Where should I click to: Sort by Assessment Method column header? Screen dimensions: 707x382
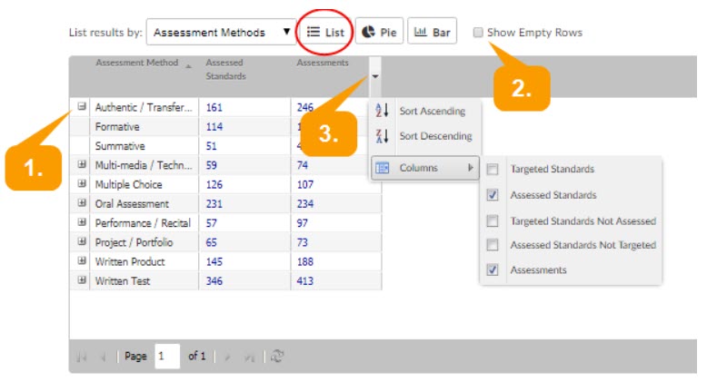pos(136,64)
